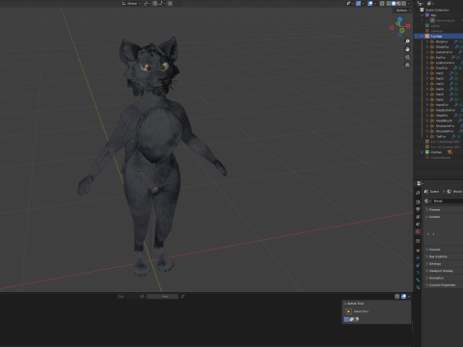Open the orange Object properties tab
The width and height of the screenshot is (463, 347).
[x=418, y=251]
